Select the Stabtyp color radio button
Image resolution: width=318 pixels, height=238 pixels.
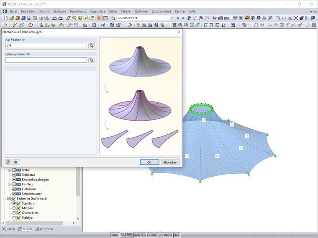click(14, 218)
